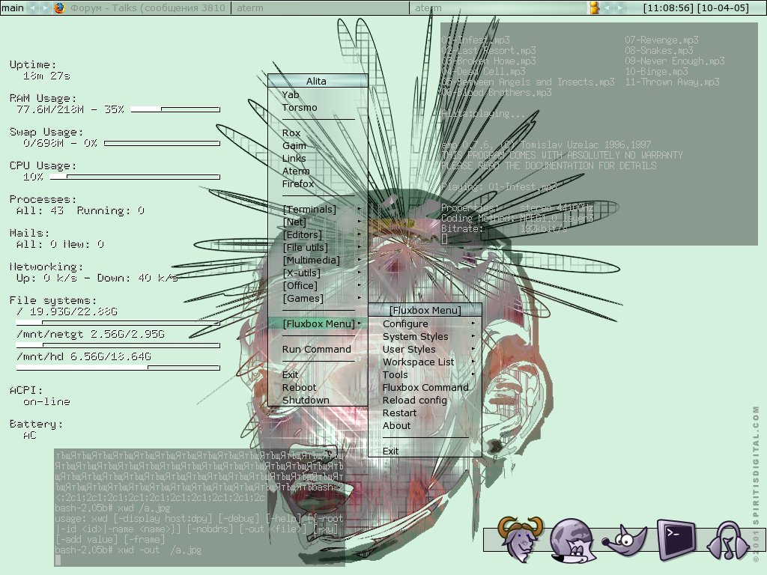
Task: Click Exit in the [Fluxbox Menu] submenu
Action: point(425,451)
